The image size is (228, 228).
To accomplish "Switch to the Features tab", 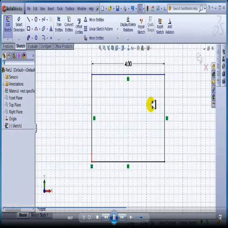I will coord(8,46).
